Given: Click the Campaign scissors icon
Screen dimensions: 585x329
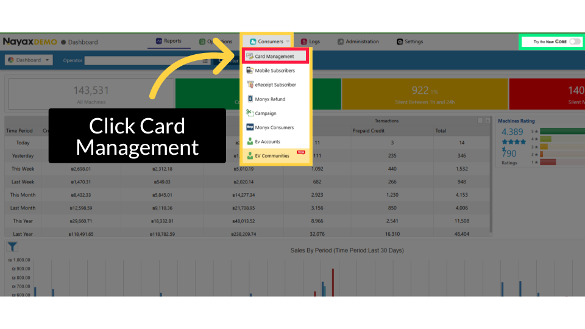Looking at the screenshot, I should coord(250,113).
